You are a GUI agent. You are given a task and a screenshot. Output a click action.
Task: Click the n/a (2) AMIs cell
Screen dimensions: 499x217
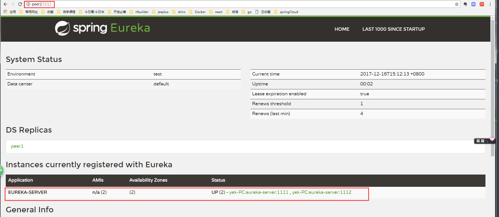point(100,192)
